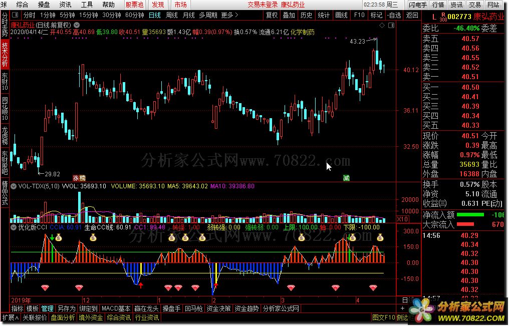Switch chart to 60分钟 period
Image resolution: width=509 pixels, height=326 pixels.
click(x=134, y=15)
